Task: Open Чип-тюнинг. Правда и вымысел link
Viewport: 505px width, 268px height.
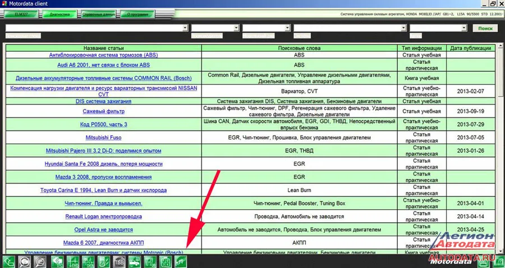Action: (x=103, y=204)
